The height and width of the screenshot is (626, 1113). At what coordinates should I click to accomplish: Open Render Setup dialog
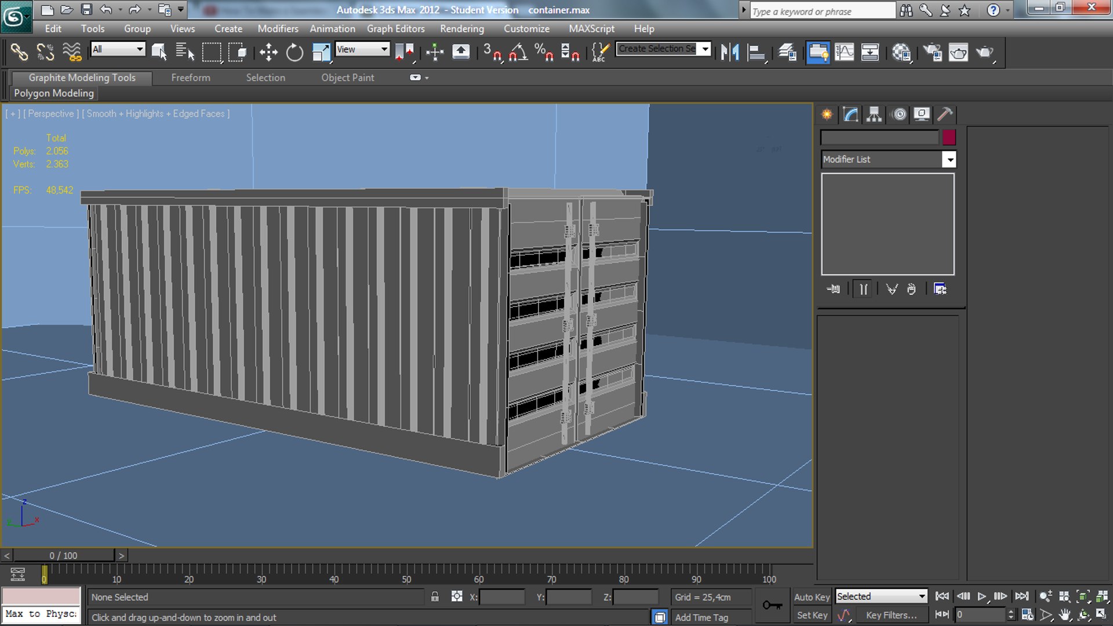pyautogui.click(x=932, y=52)
